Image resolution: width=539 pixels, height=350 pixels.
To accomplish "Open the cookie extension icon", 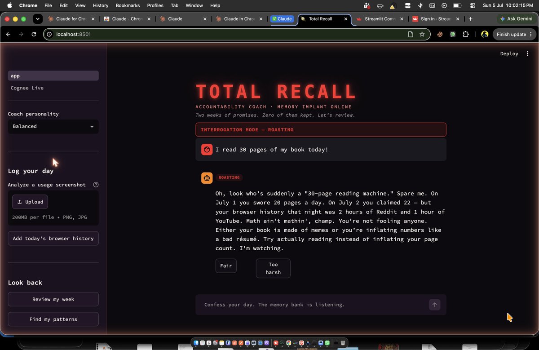I will (440, 34).
